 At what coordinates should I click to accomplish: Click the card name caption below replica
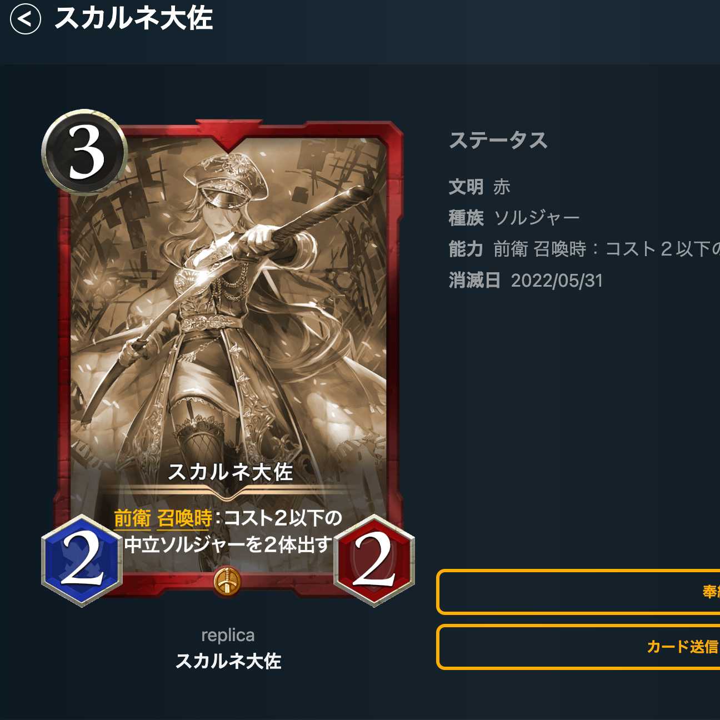pyautogui.click(x=228, y=661)
